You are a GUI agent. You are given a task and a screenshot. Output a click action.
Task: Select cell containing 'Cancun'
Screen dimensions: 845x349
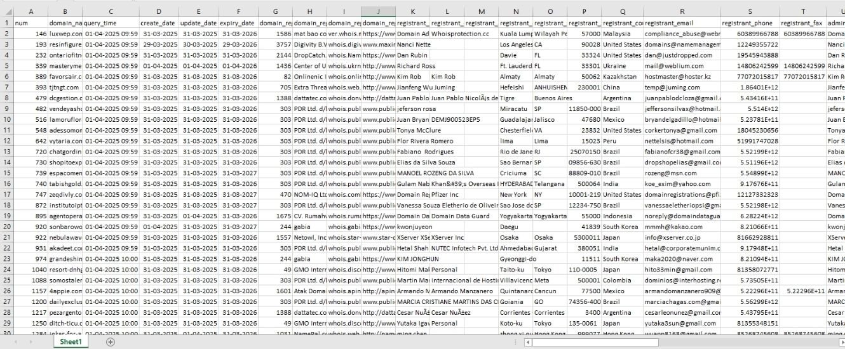click(x=550, y=292)
